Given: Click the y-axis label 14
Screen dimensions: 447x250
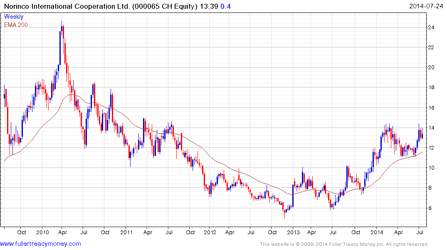Looking at the screenshot, I should [x=431, y=128].
